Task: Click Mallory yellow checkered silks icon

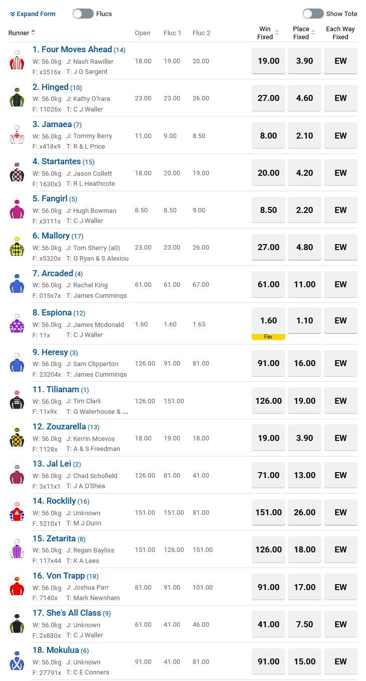Action: coord(17,247)
